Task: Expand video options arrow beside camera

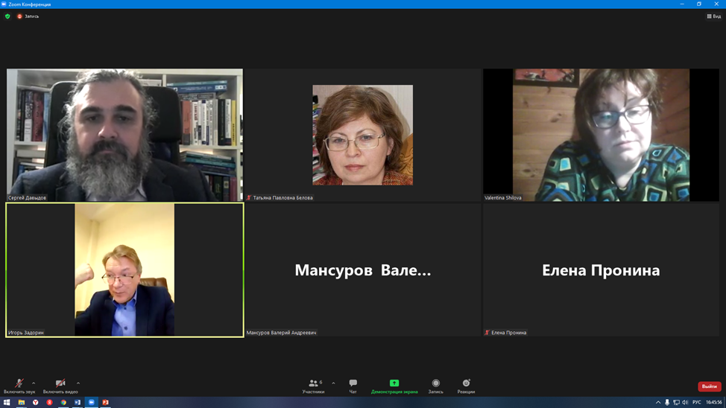Action: [x=78, y=383]
